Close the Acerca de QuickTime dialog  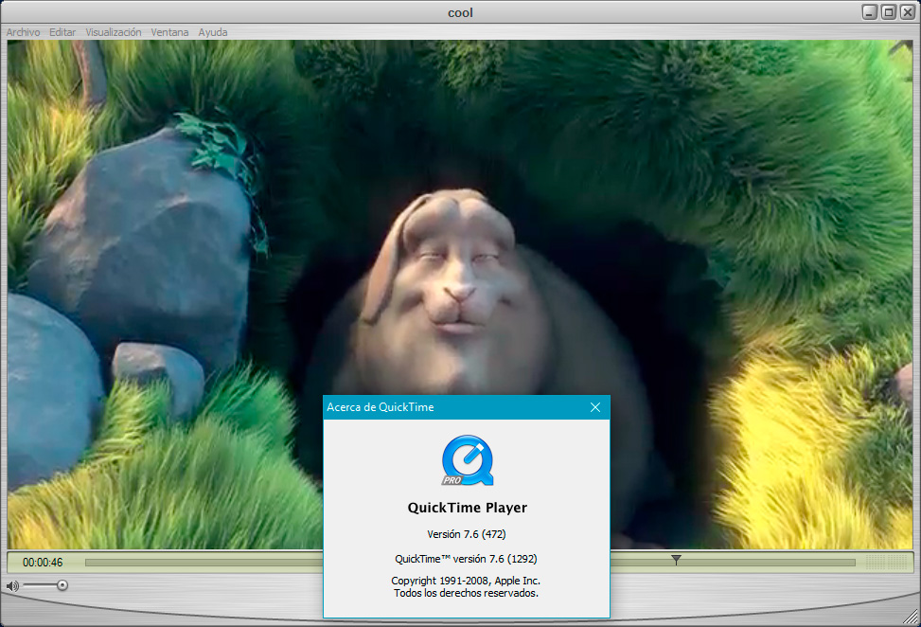pyautogui.click(x=595, y=407)
